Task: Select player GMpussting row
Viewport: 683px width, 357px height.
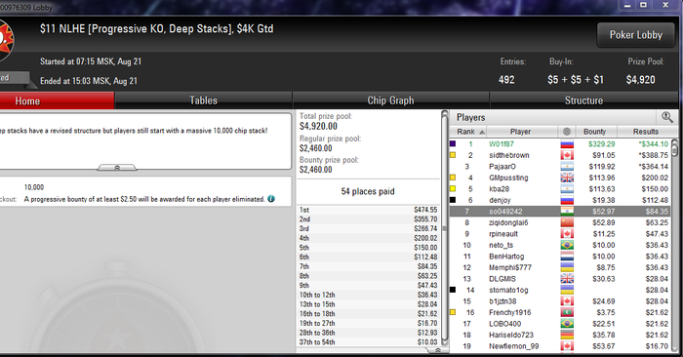Action: [561, 178]
